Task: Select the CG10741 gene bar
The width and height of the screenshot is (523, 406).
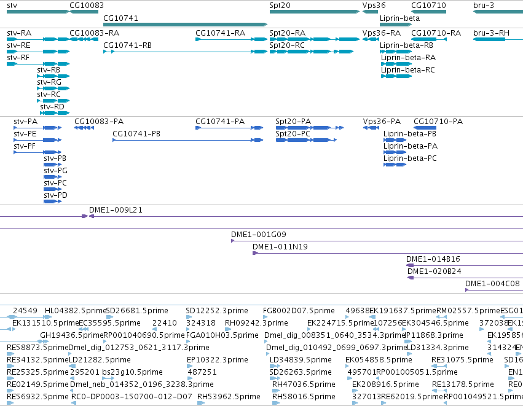Action: (186, 25)
